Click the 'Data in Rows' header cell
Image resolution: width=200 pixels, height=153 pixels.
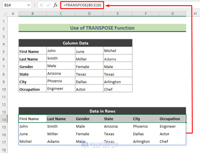102,111
